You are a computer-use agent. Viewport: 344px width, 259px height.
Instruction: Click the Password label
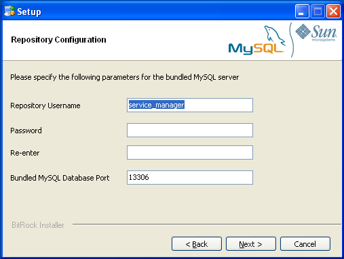[x=26, y=131]
